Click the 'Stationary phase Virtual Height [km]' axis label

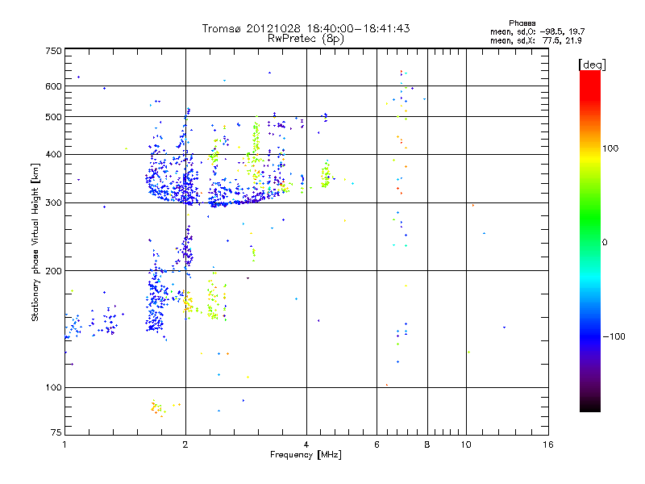click(x=35, y=242)
